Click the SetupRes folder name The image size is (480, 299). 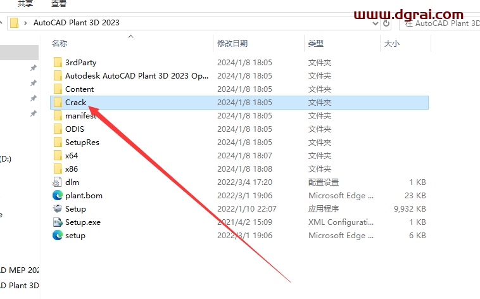(82, 143)
